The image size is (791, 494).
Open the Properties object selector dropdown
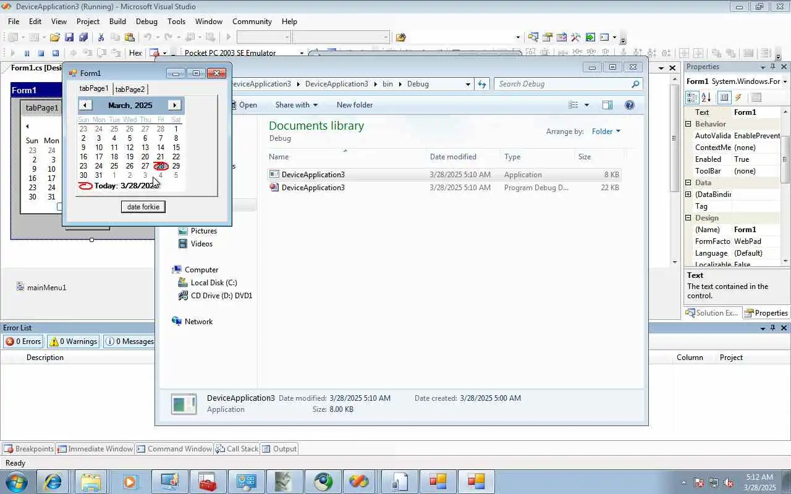(785, 82)
